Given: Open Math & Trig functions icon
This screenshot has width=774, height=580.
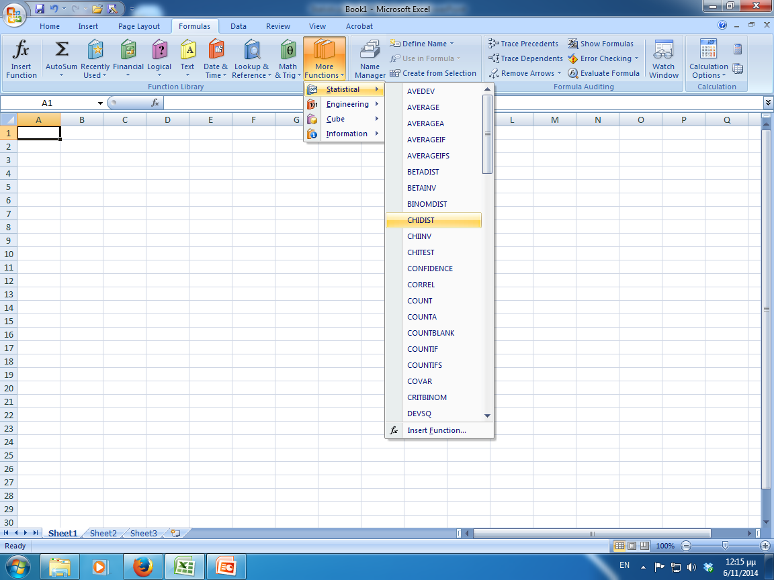Looking at the screenshot, I should (x=288, y=49).
